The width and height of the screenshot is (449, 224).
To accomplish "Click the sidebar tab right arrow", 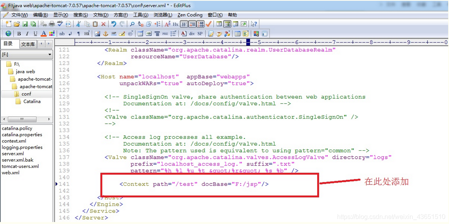I will point(49,44).
